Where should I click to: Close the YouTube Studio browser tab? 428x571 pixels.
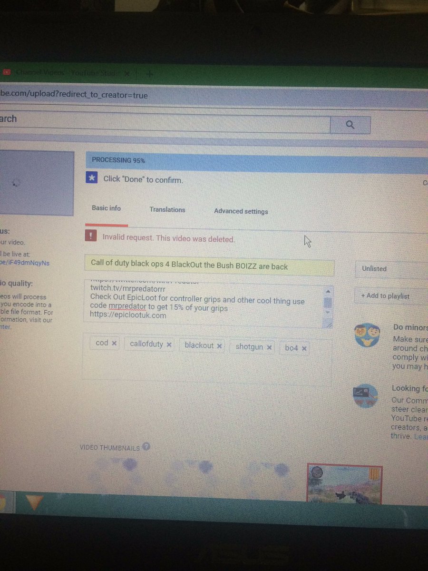tap(127, 73)
